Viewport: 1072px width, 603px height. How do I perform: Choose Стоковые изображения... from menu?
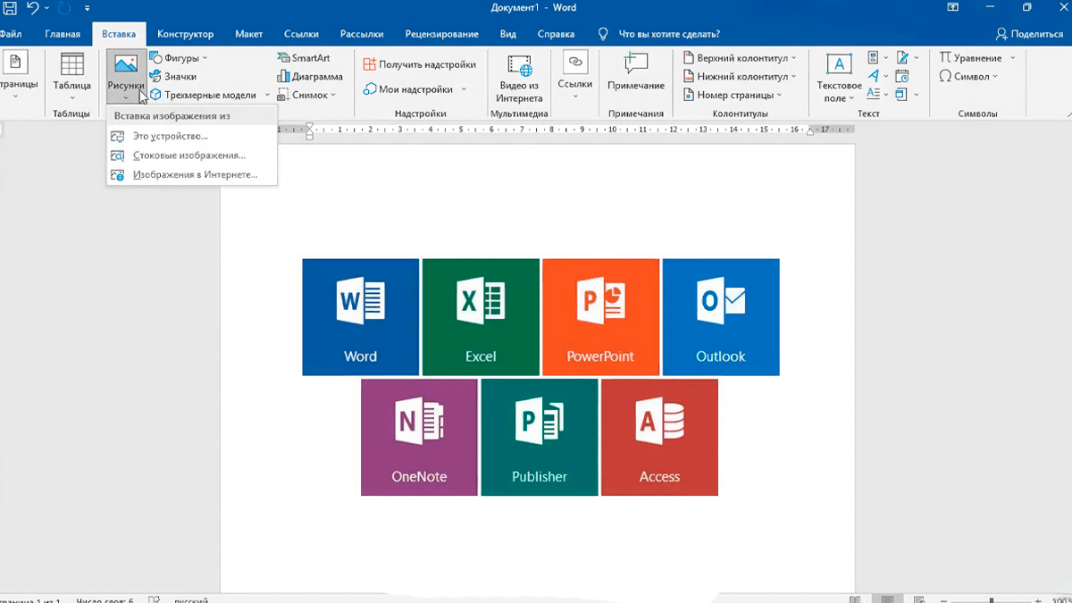(192, 155)
